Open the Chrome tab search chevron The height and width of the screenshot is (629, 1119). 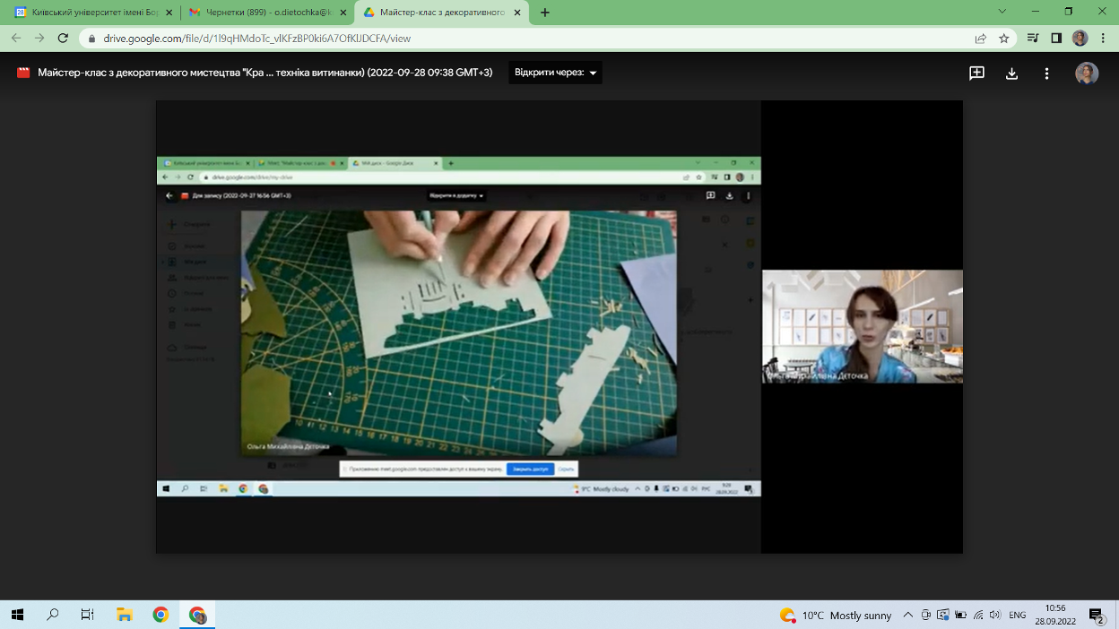tap(1002, 12)
